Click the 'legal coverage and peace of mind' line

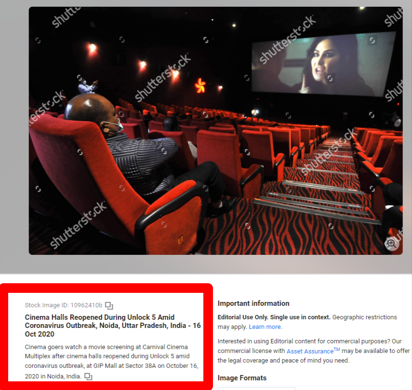[283, 360]
